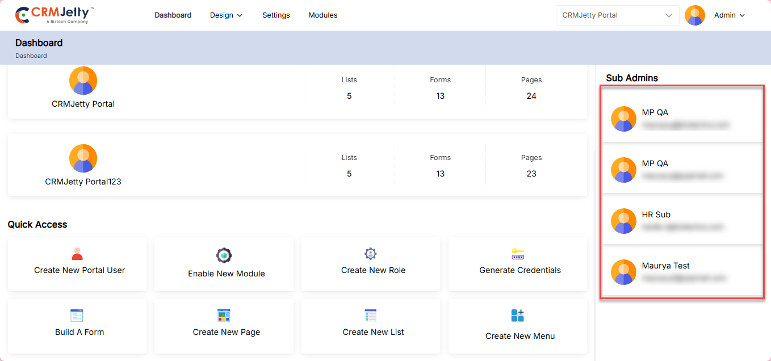771x361 pixels.
Task: Open the Modules menu item
Action: coord(323,15)
